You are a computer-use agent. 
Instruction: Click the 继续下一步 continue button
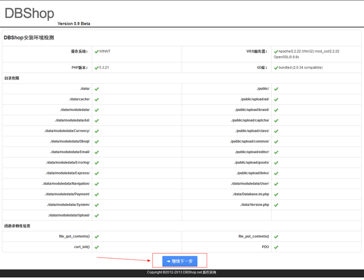[x=180, y=261]
